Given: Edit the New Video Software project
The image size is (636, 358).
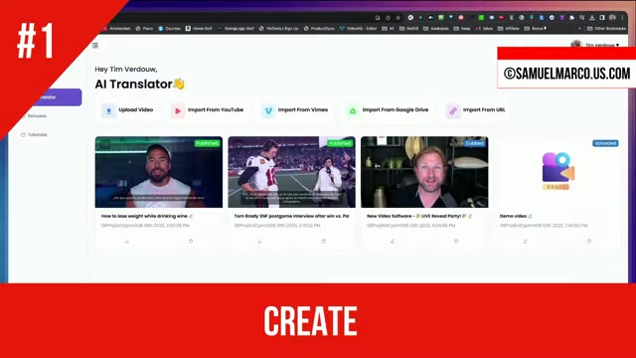Looking at the screenshot, I should (x=393, y=242).
